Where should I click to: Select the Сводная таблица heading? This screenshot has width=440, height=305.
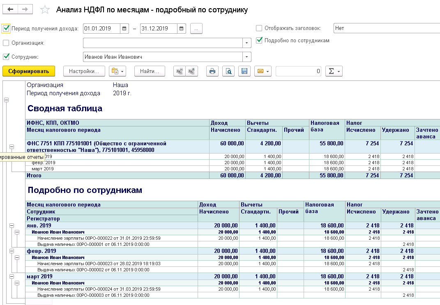65,108
